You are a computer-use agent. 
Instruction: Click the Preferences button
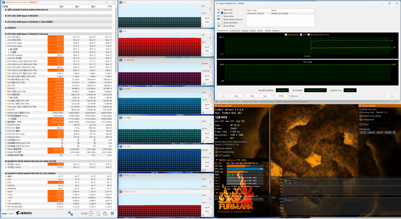click(x=294, y=96)
